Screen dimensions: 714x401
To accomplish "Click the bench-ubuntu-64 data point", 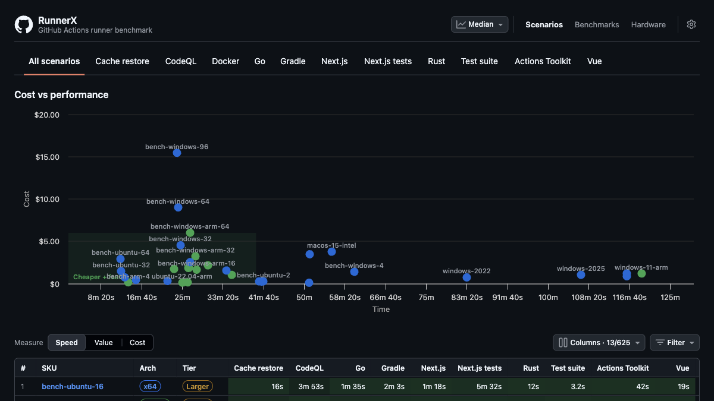I will tap(120, 259).
